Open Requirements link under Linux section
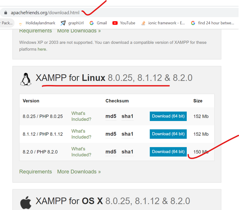239x210 pixels. pos(36,172)
